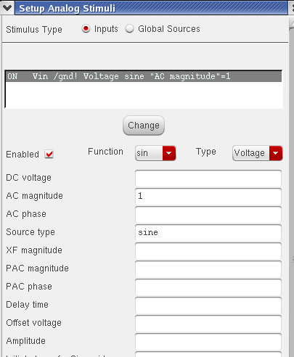294x357 pixels.
Task: Click the Amplitude input field
Action: (x=208, y=342)
